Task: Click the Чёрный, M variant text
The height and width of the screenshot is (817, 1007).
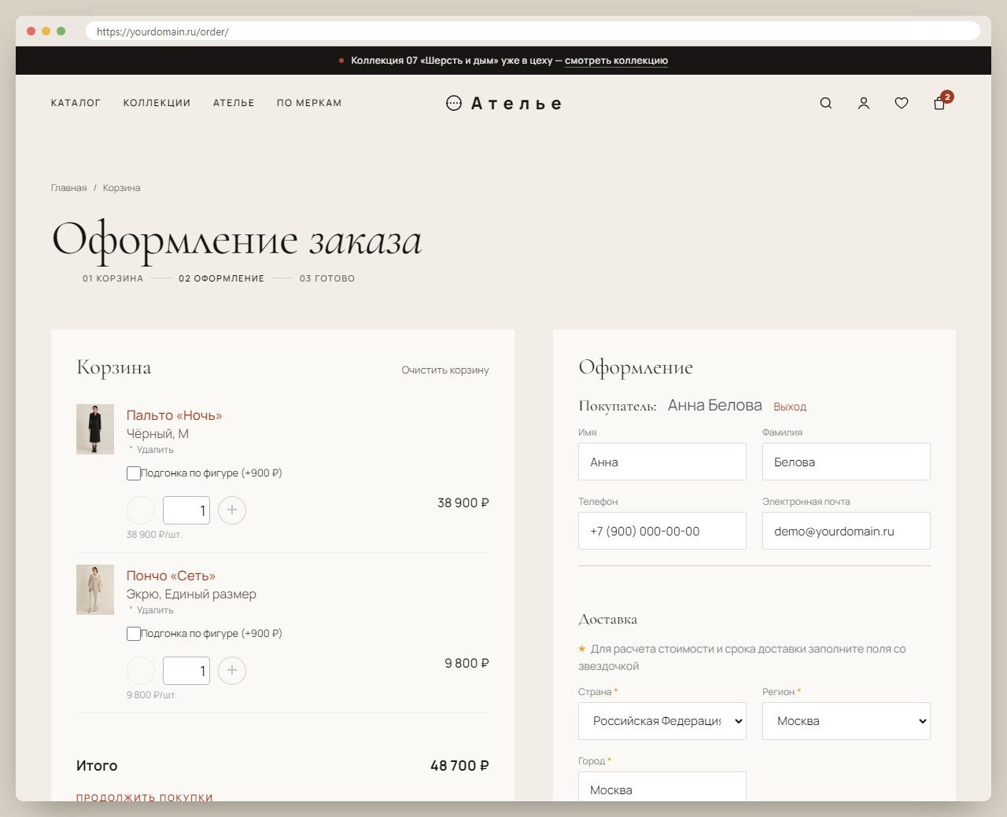Action: (x=157, y=434)
